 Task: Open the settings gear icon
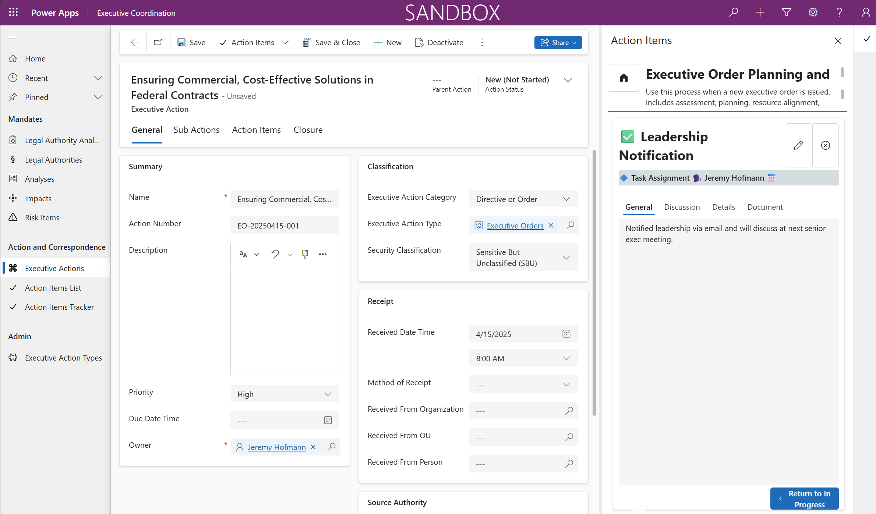pos(813,13)
